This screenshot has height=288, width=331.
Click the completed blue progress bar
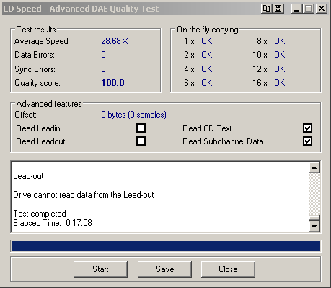[166, 246]
